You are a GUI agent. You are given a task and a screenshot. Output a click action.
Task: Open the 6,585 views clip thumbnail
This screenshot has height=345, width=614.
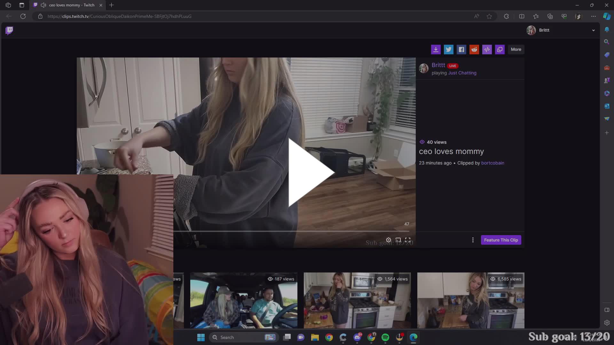(x=470, y=300)
